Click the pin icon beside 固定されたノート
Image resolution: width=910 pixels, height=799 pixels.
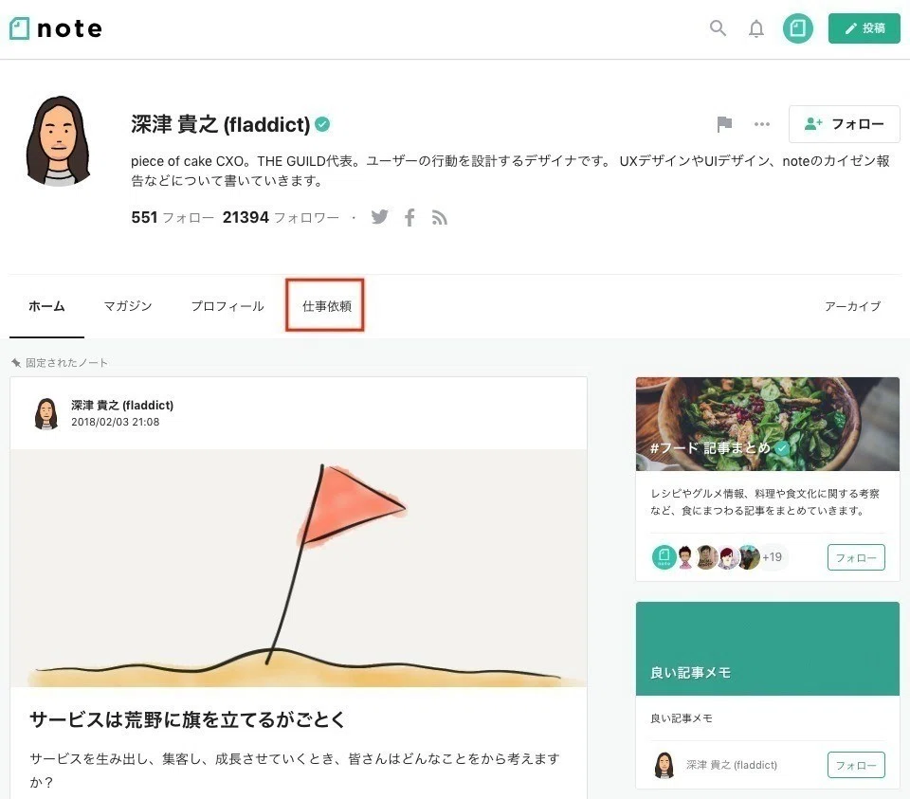(x=16, y=363)
